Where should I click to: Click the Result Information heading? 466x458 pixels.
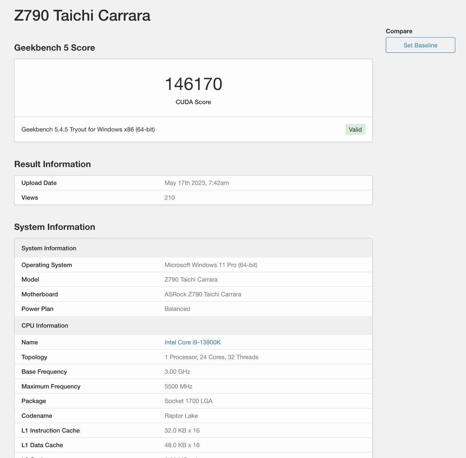click(52, 164)
